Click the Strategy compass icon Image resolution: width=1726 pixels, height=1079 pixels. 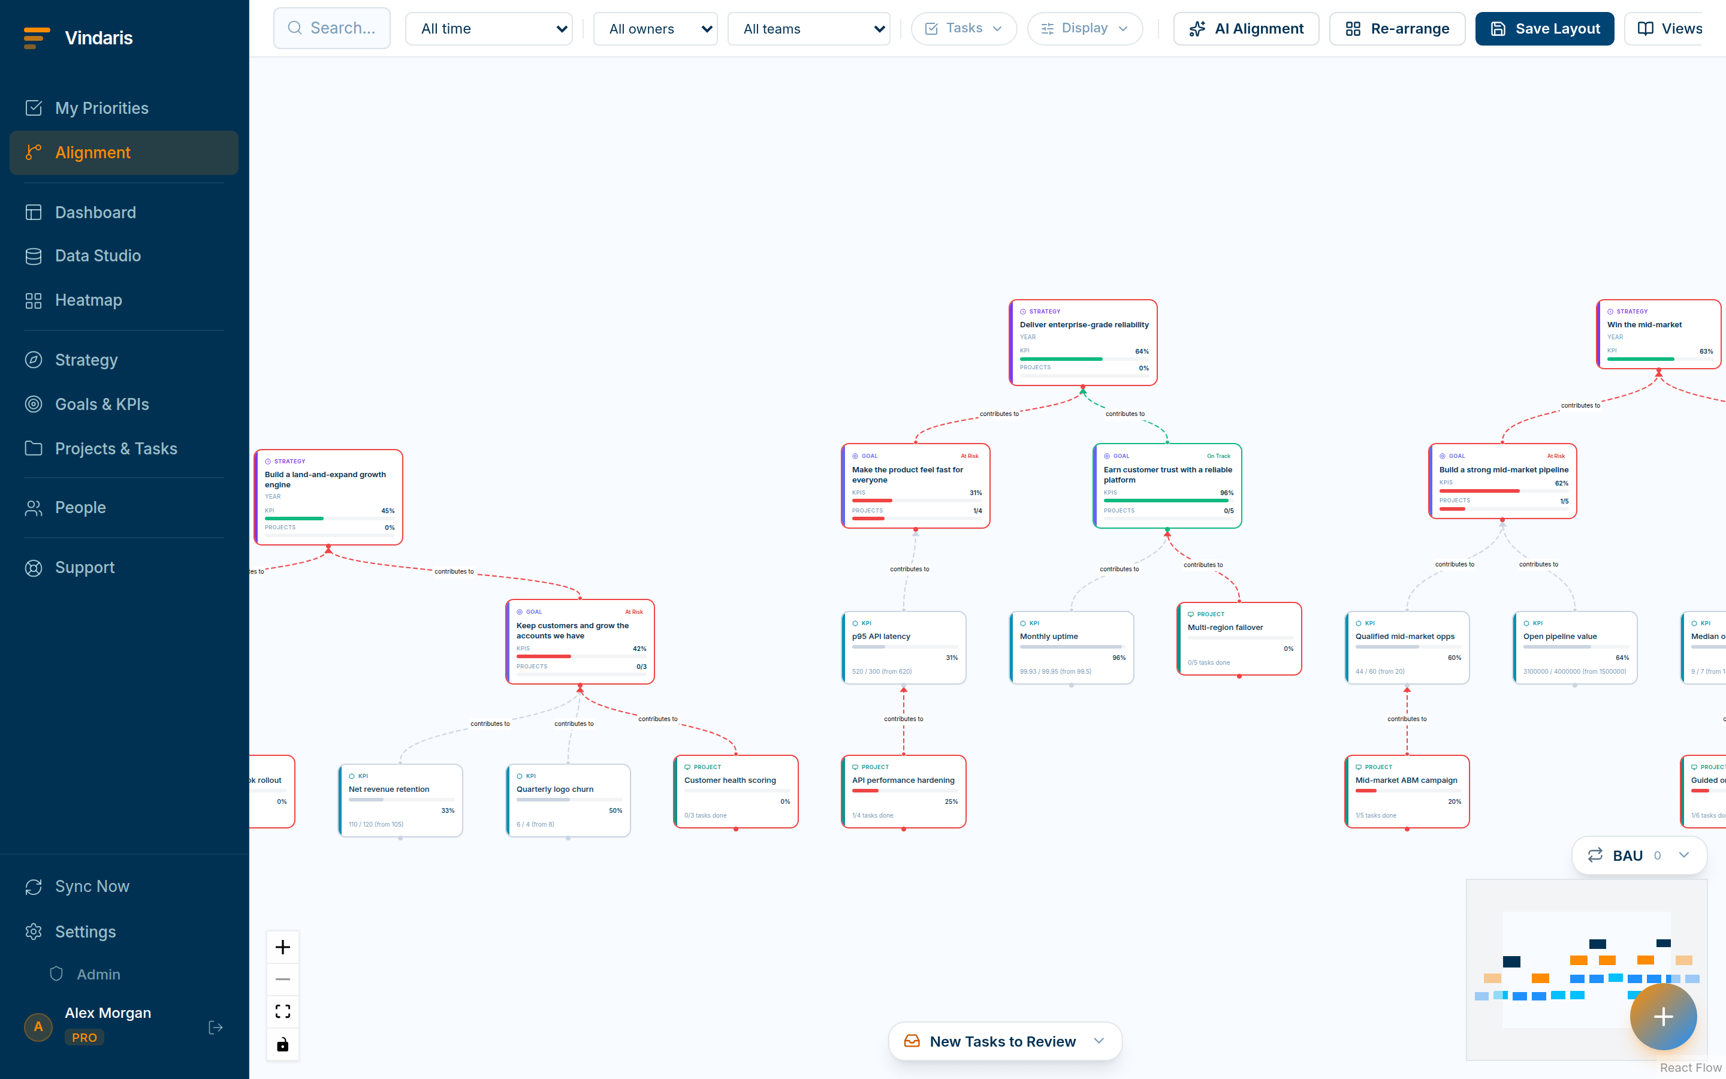(x=34, y=360)
